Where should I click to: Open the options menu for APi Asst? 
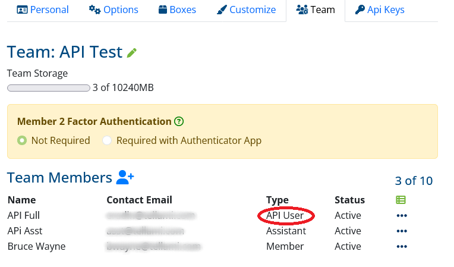pos(402,231)
